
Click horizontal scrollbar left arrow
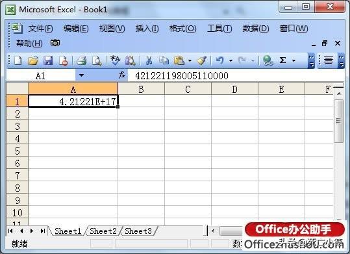click(x=213, y=231)
